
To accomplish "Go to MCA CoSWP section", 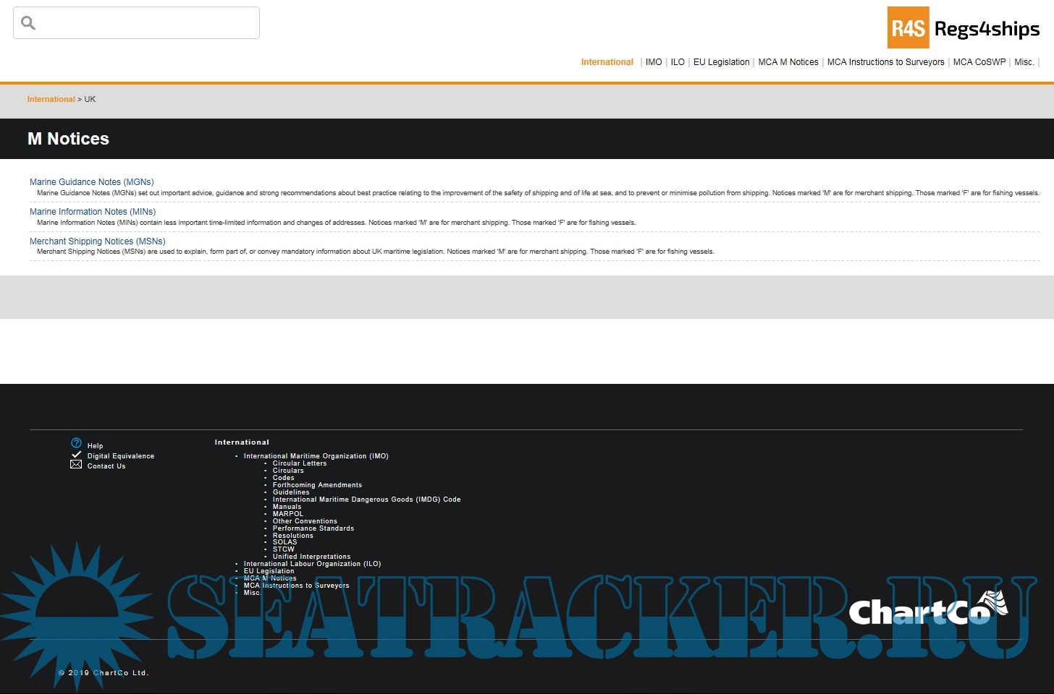I will click(979, 62).
